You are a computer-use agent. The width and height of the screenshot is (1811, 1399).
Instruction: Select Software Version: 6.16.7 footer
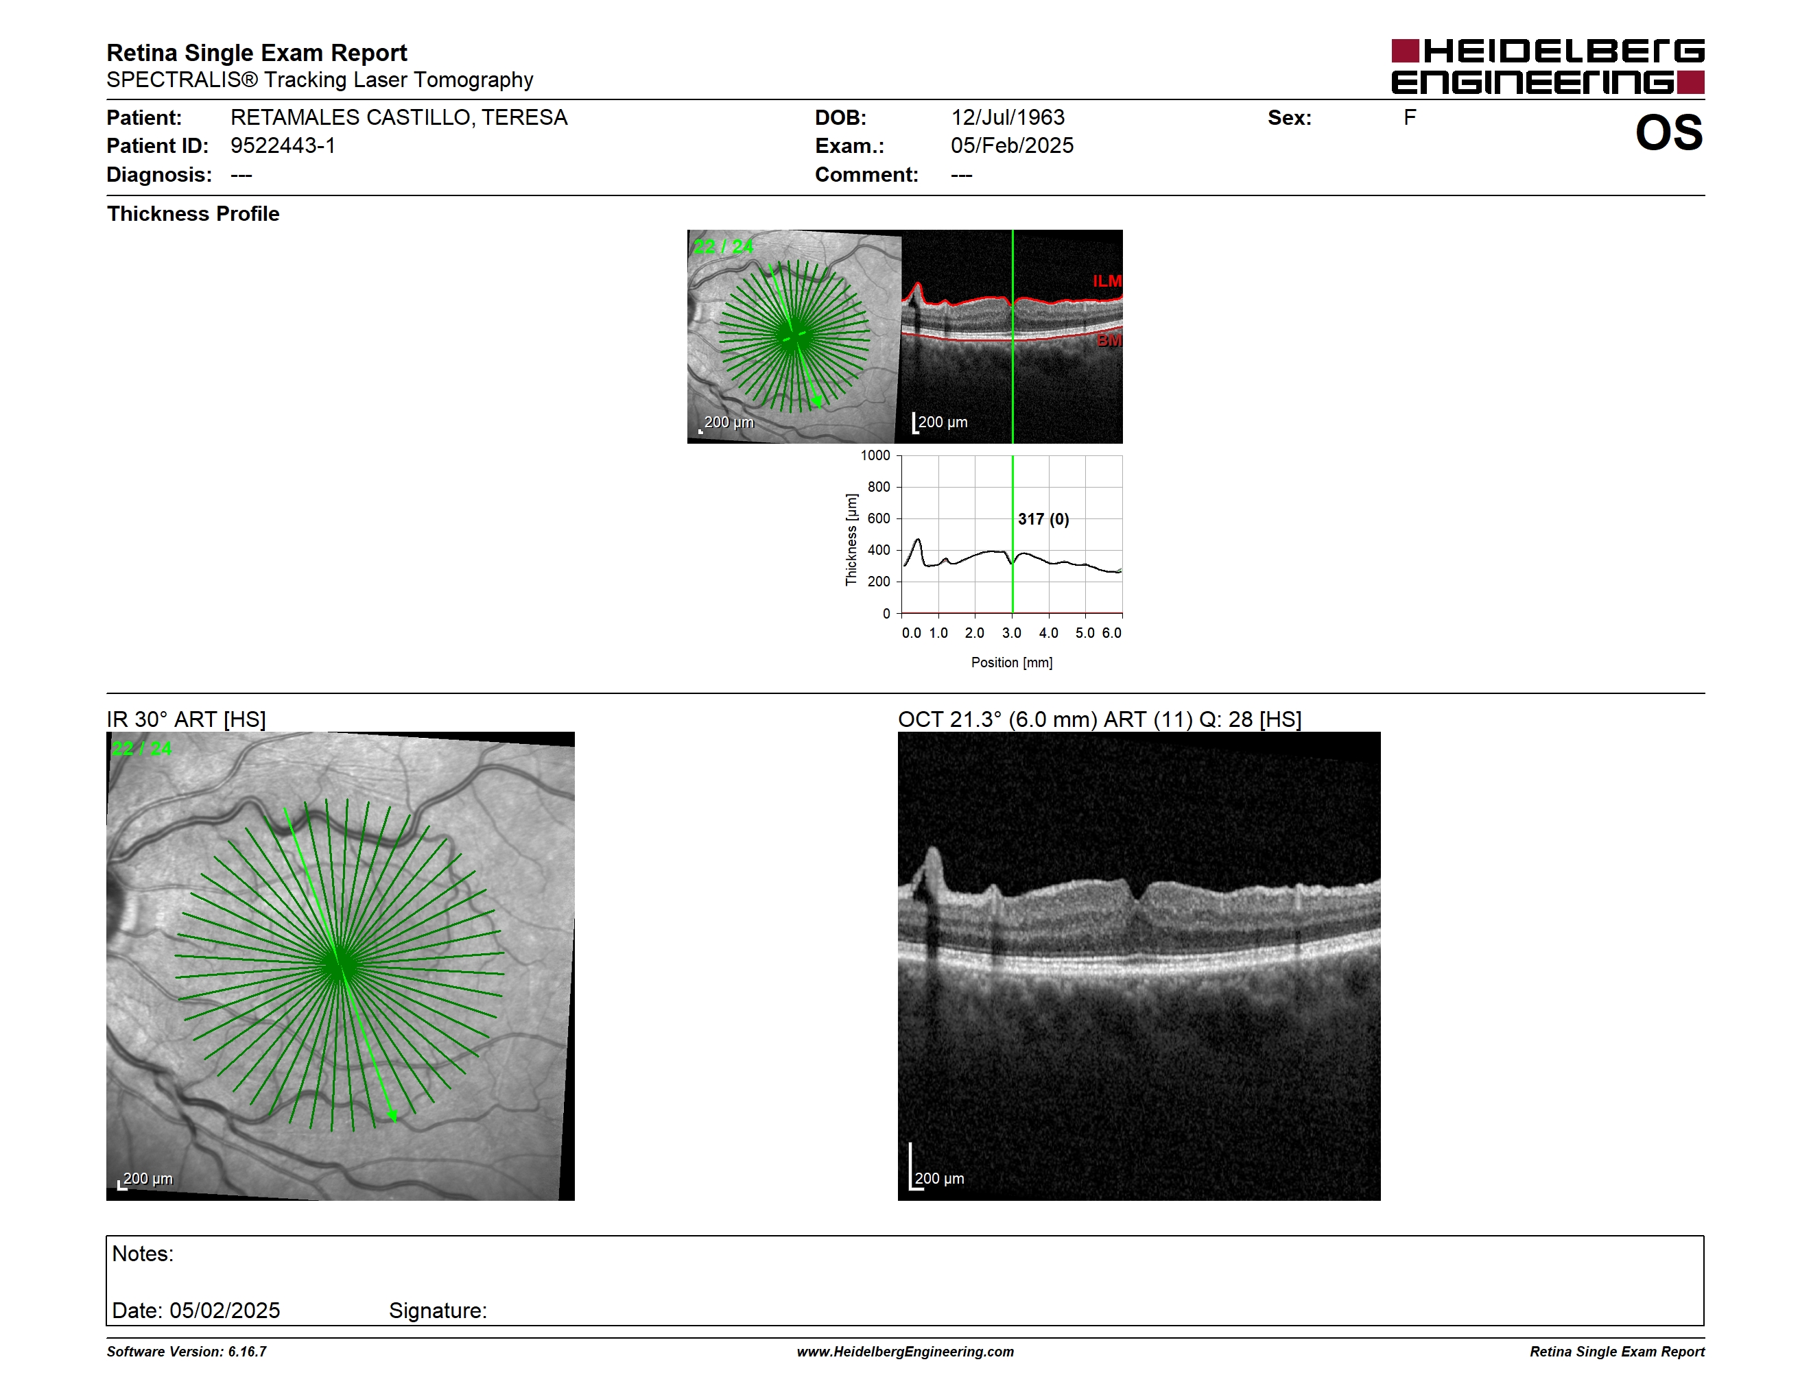(x=187, y=1352)
